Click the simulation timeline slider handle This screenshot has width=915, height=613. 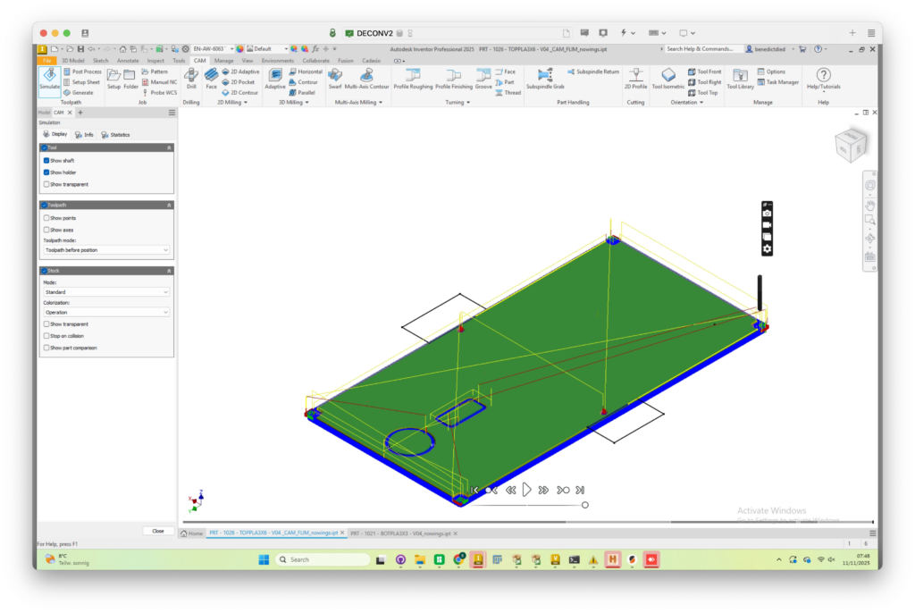(x=585, y=505)
